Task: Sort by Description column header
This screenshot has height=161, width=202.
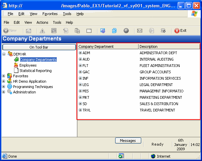Action: click(x=169, y=47)
